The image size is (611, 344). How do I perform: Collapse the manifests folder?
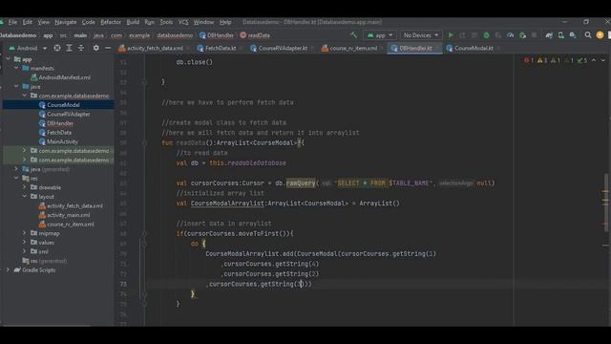[16, 68]
